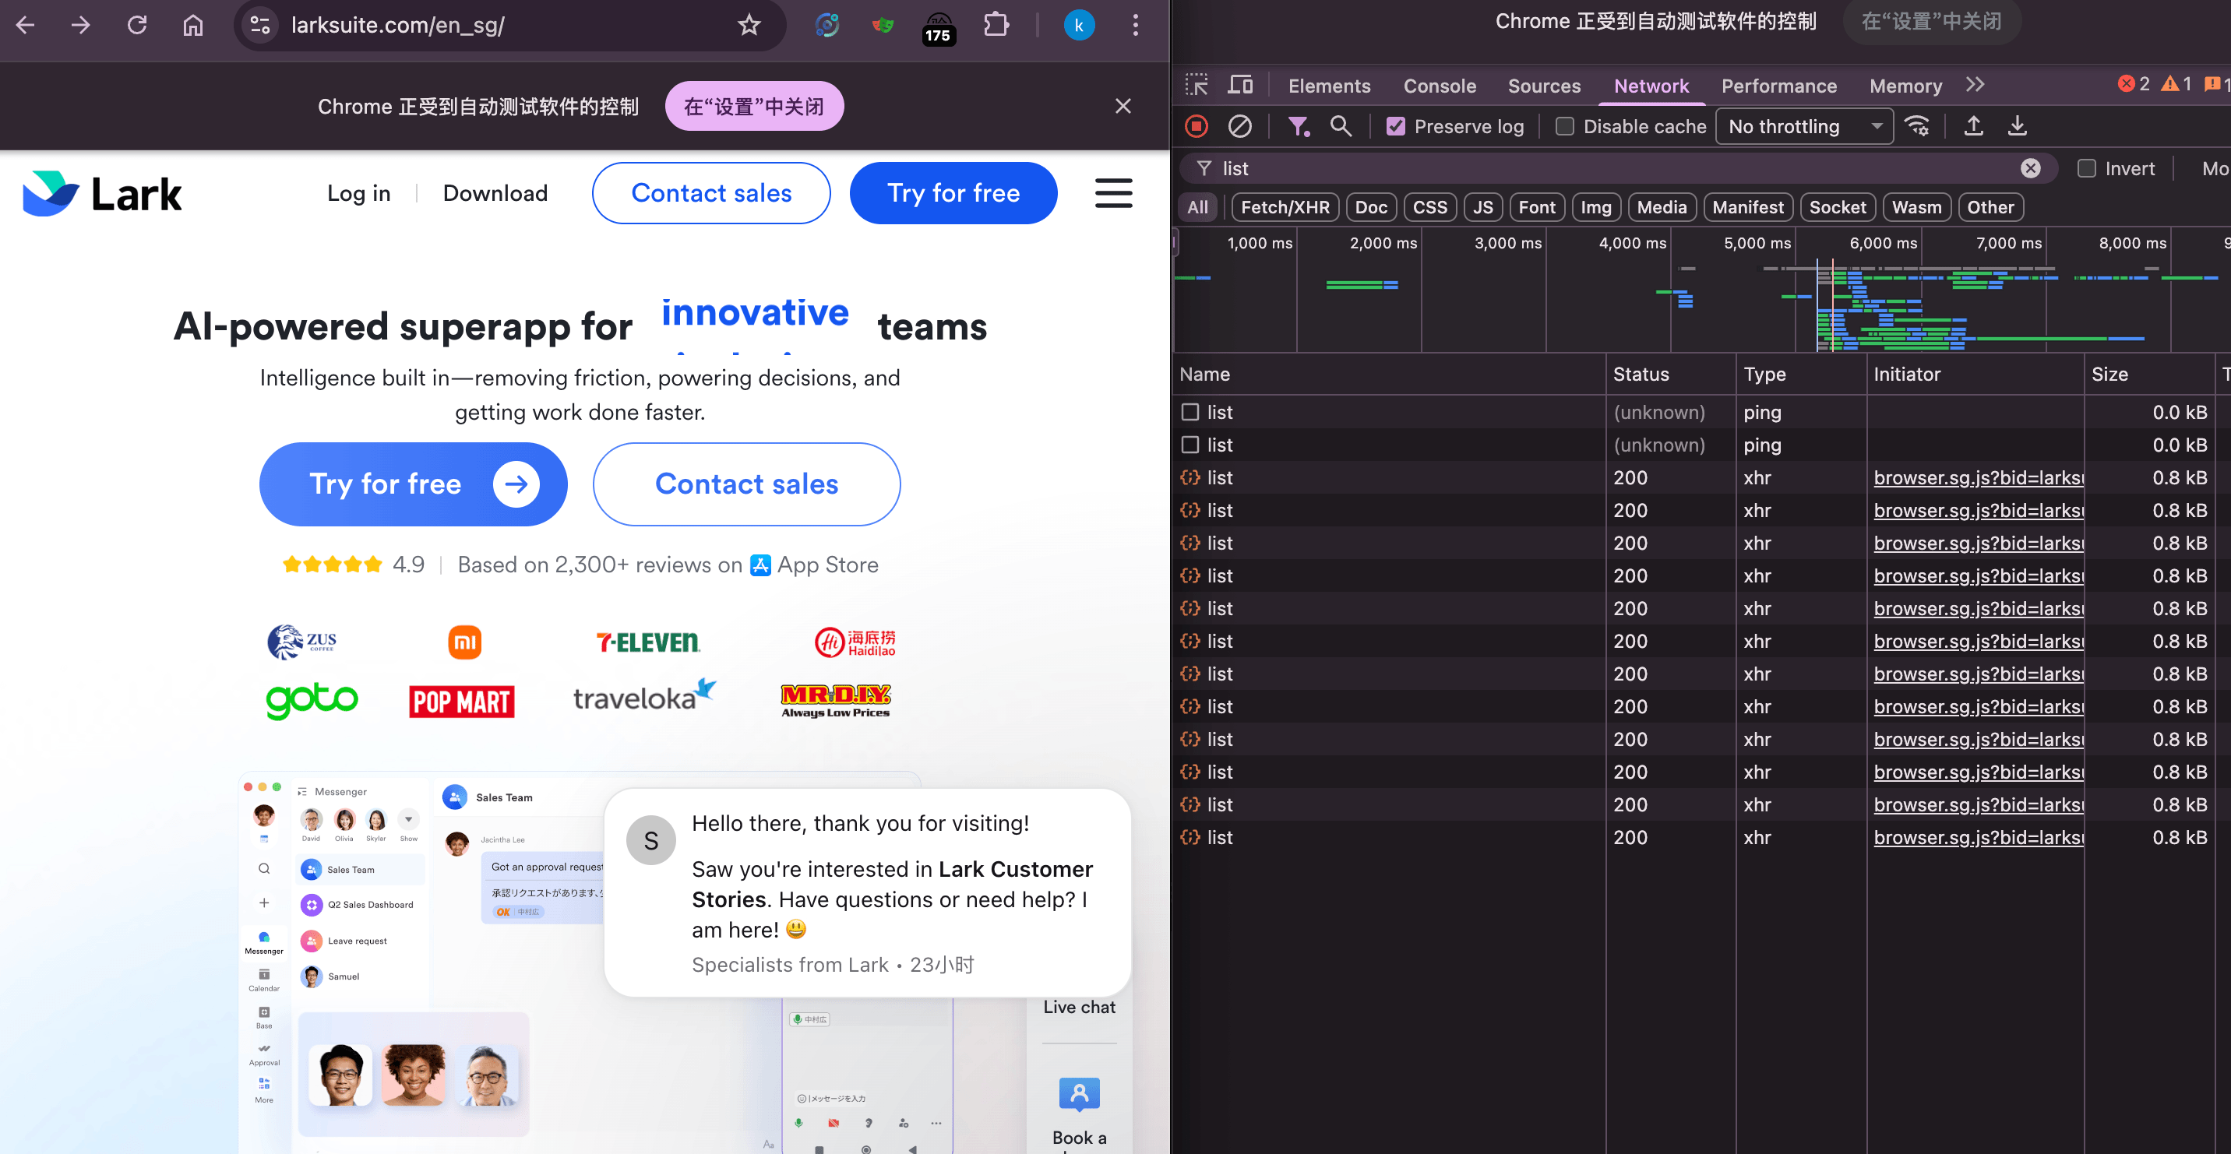Open the Lark hamburger menu
The width and height of the screenshot is (2231, 1154).
tap(1114, 193)
